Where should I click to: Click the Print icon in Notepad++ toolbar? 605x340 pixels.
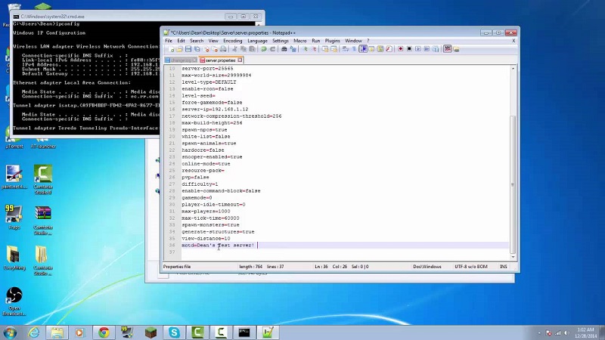pyautogui.click(x=284, y=49)
